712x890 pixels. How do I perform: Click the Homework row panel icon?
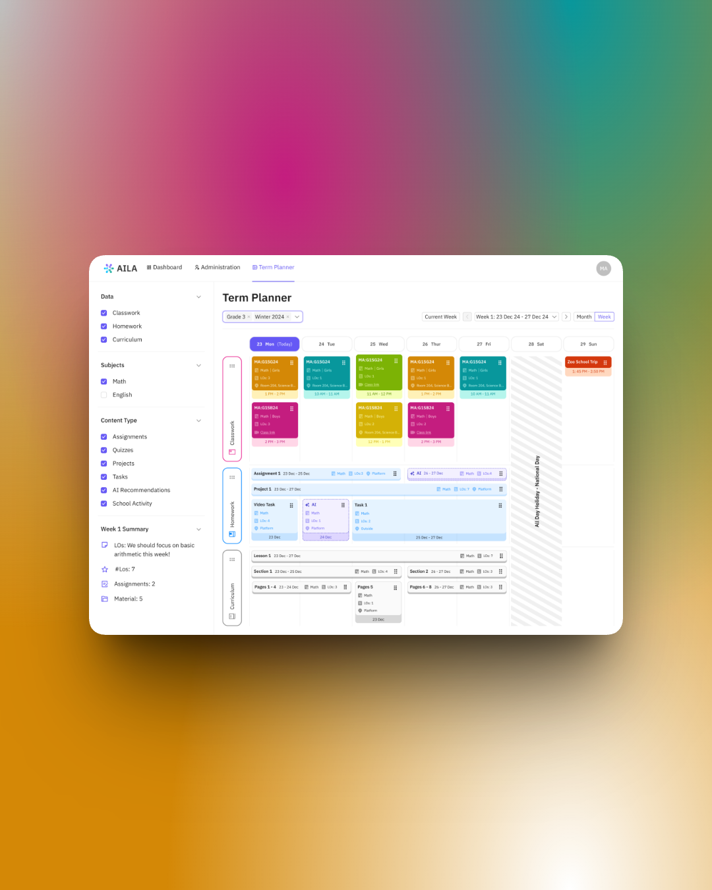point(232,534)
